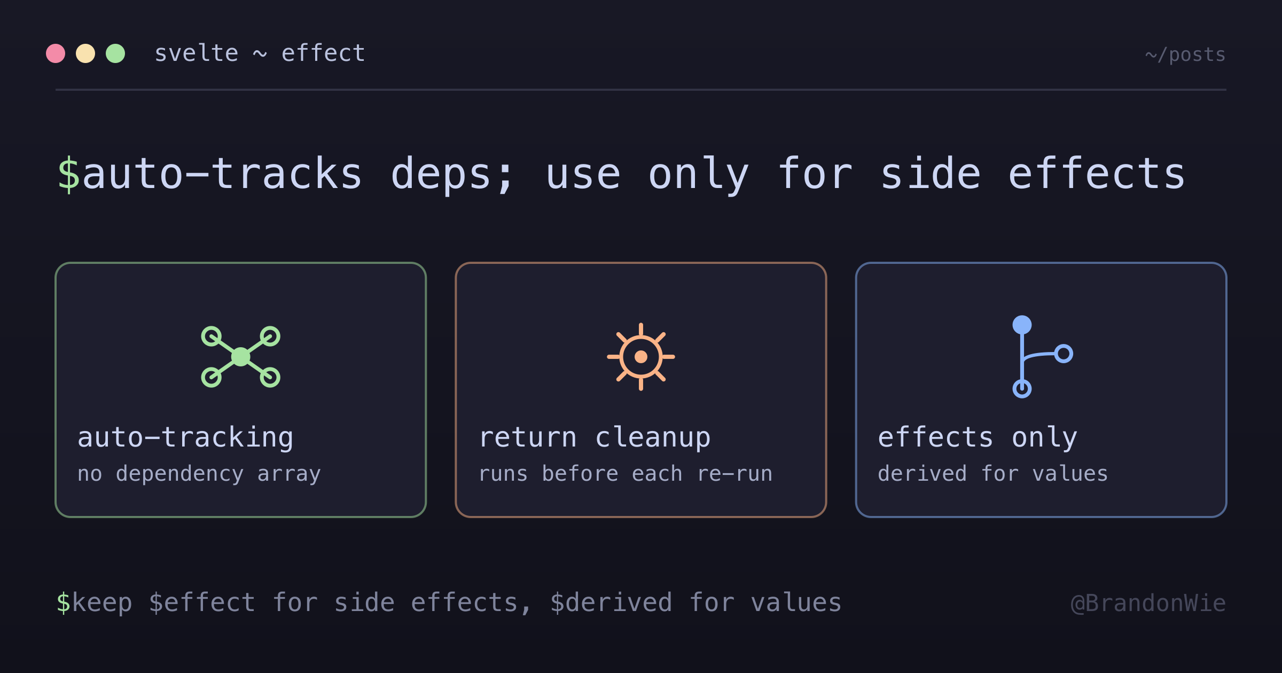The width and height of the screenshot is (1282, 673).
Task: Click the blue git branch icon
Action: point(1042,357)
